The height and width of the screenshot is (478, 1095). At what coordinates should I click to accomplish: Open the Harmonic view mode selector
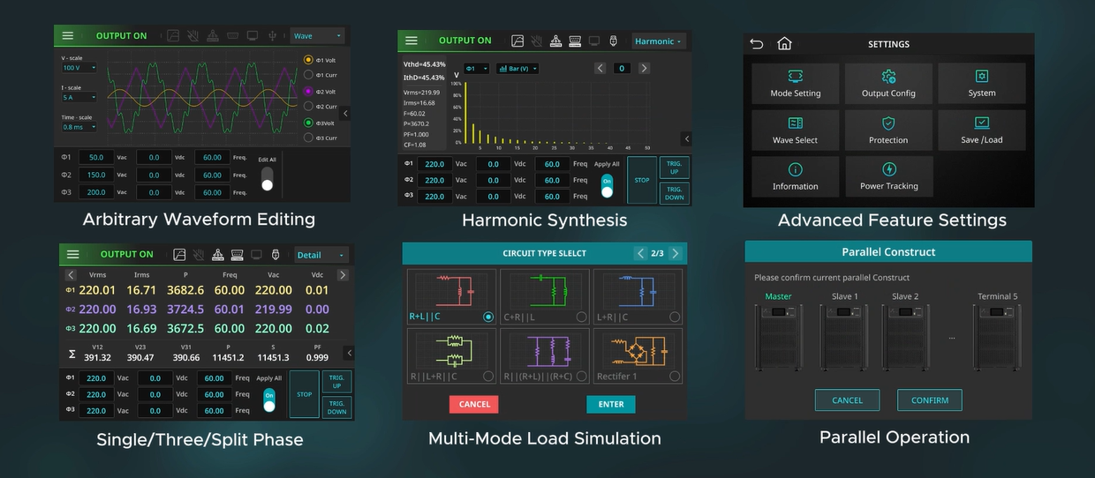(x=661, y=41)
